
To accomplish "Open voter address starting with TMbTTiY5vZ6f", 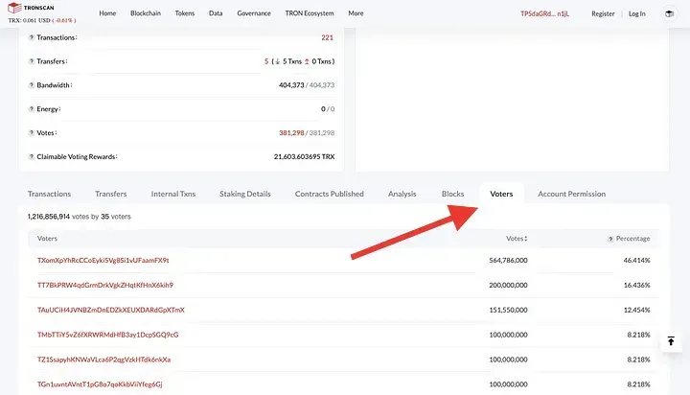I will coord(107,335).
